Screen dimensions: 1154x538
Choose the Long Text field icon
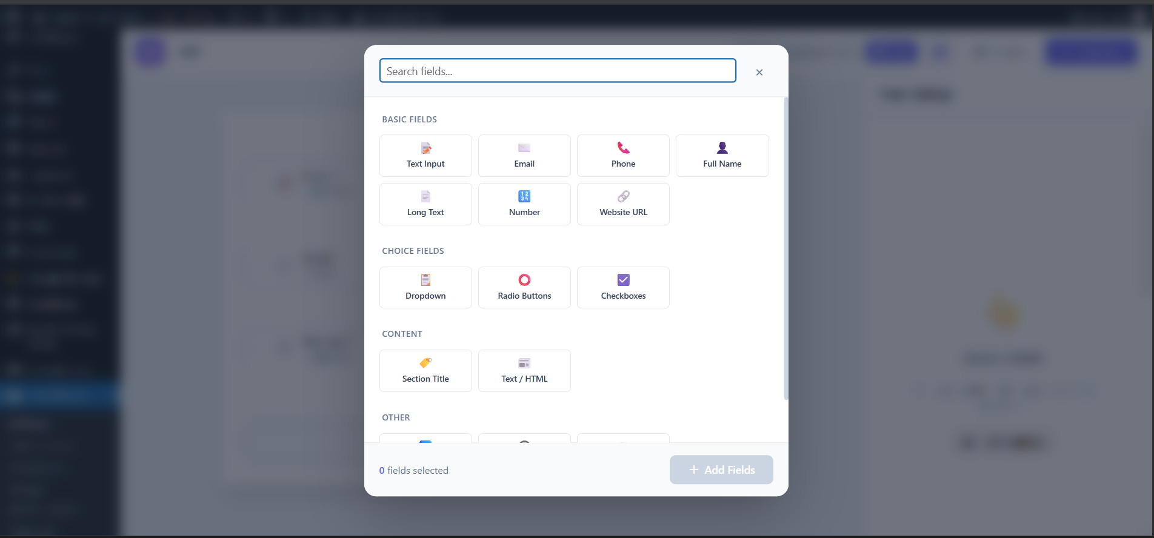(x=425, y=196)
